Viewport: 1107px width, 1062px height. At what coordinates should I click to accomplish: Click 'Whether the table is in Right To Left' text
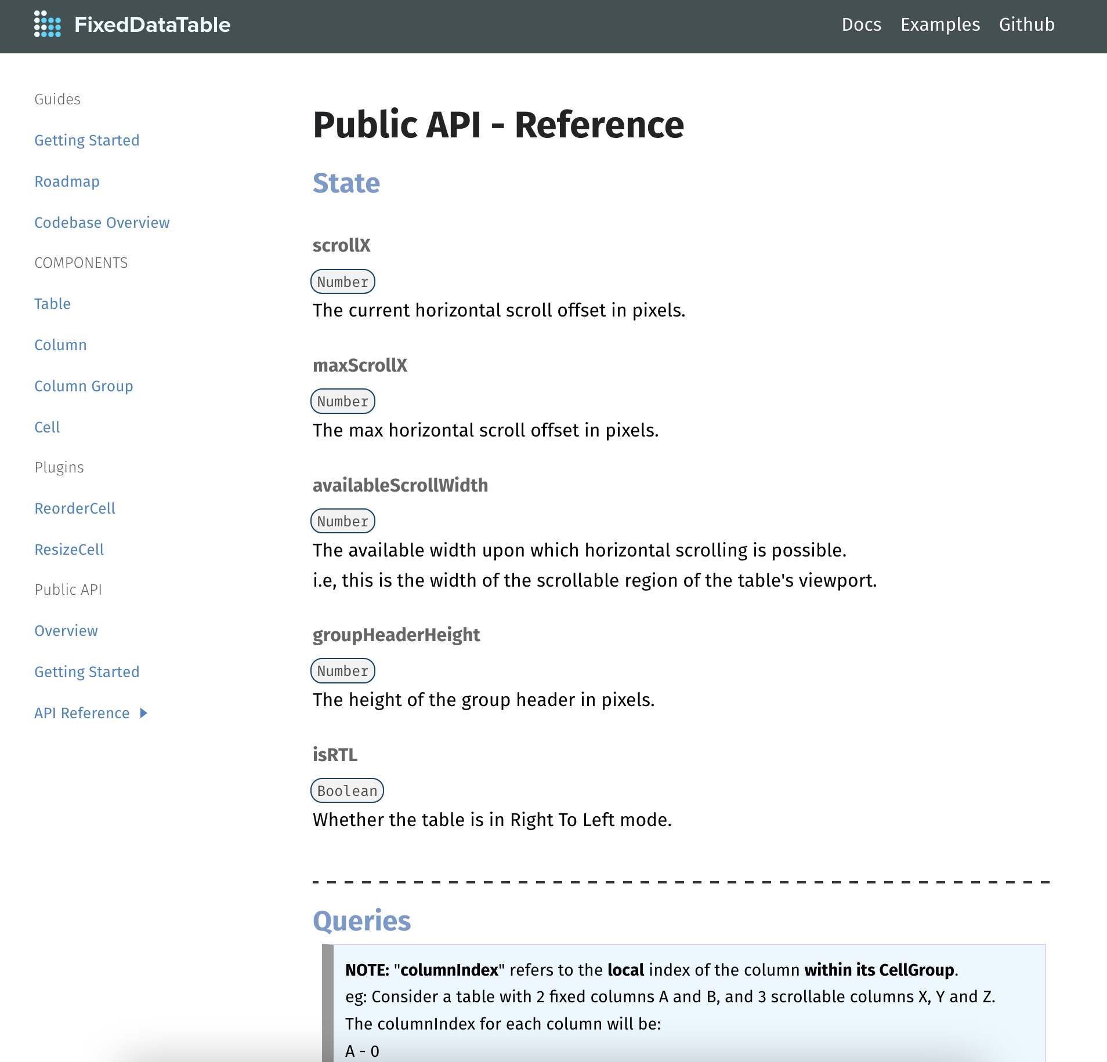493,820
